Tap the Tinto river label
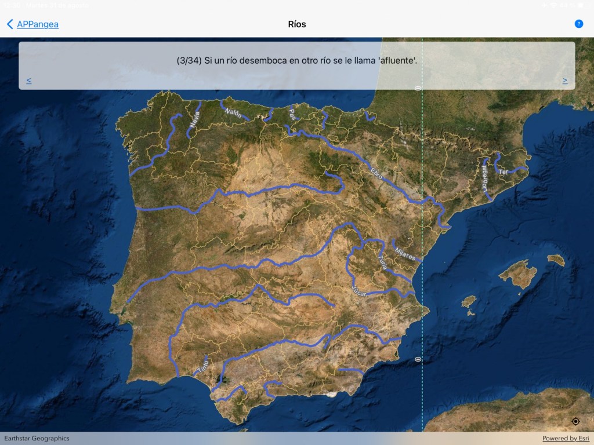Image resolution: width=594 pixels, height=445 pixels. (202, 366)
